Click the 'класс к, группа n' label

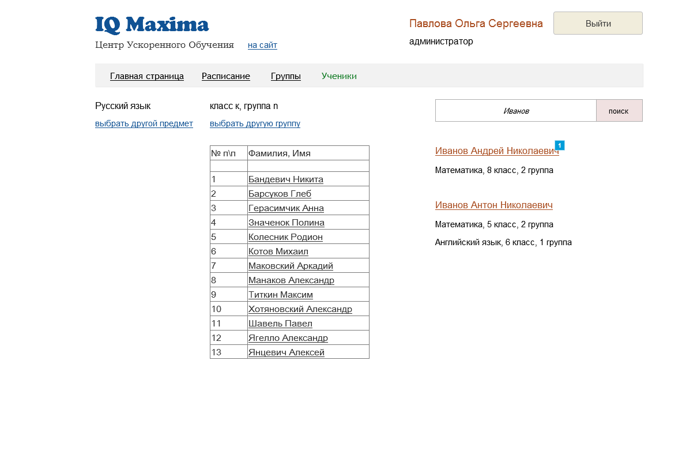tap(244, 106)
